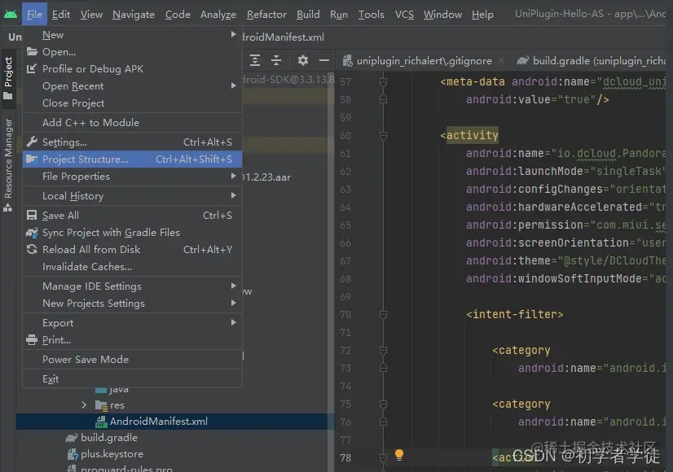Viewport: 673px width, 472px height.
Task: Switch to uniplugin_richalert\.gitignore tab
Action: click(x=424, y=61)
